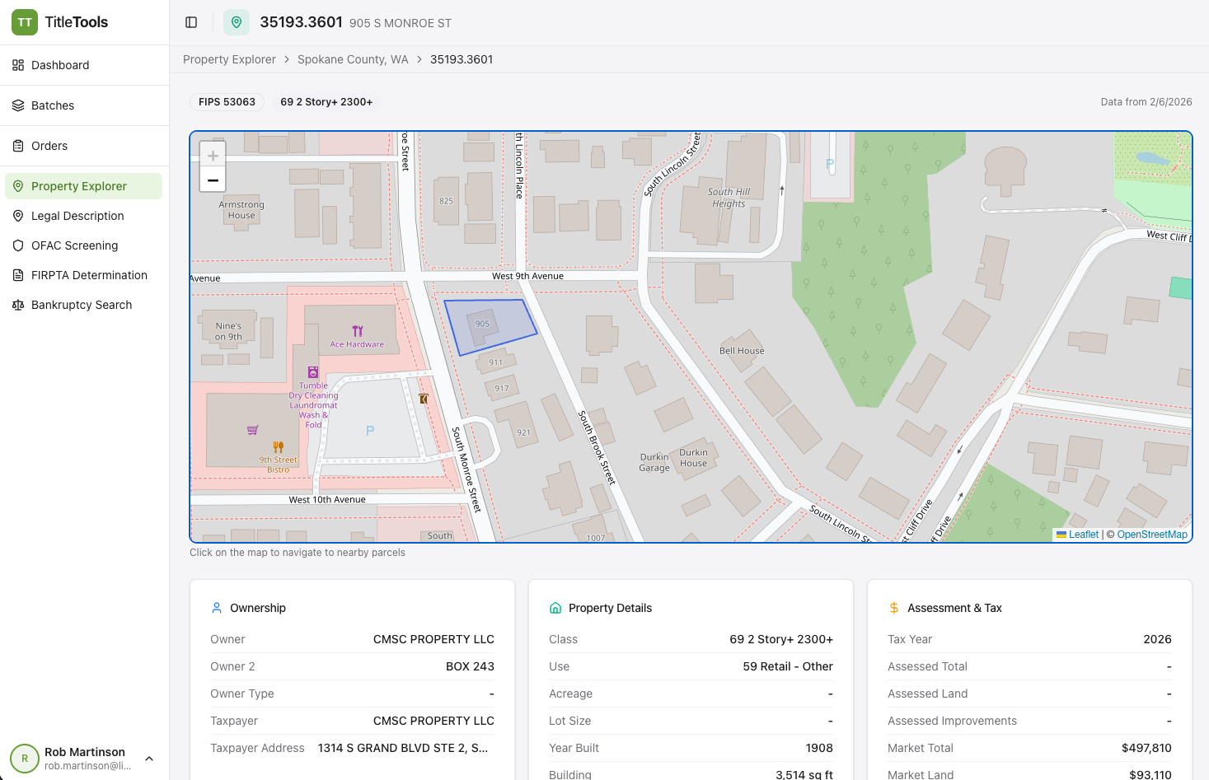Click the Ace Hardware map icon
Image resolution: width=1209 pixels, height=780 pixels.
[358, 331]
